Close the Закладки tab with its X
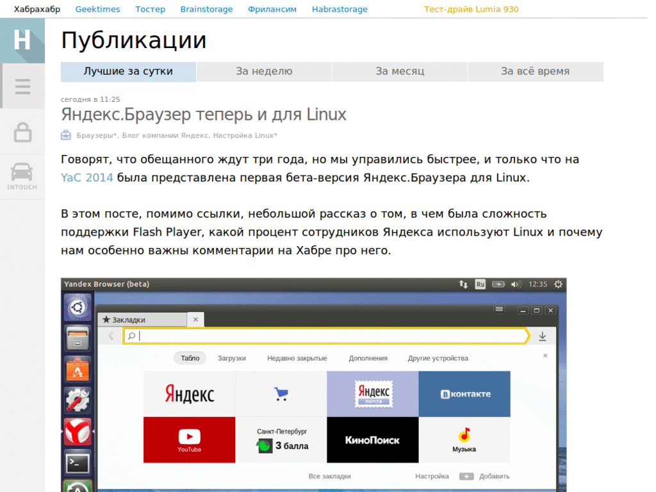This screenshot has height=492, width=656. (195, 320)
